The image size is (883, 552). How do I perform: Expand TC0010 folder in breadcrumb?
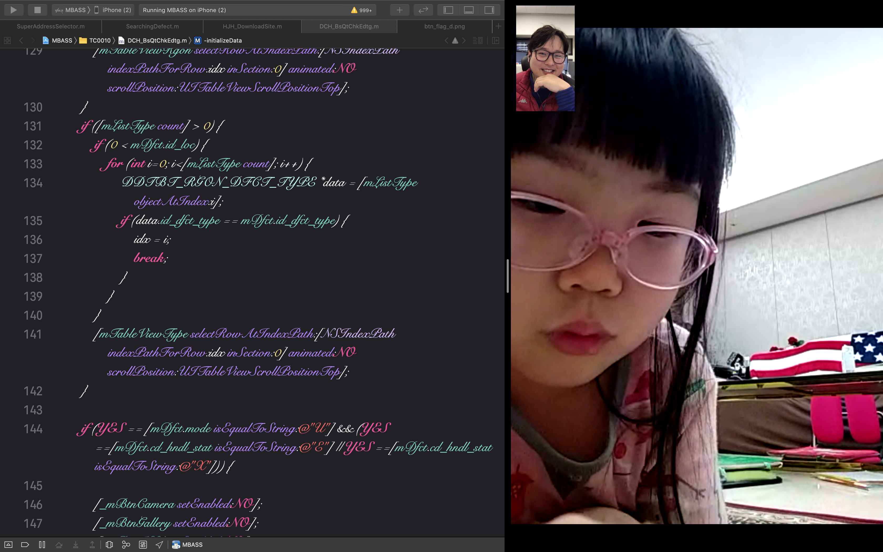point(99,40)
